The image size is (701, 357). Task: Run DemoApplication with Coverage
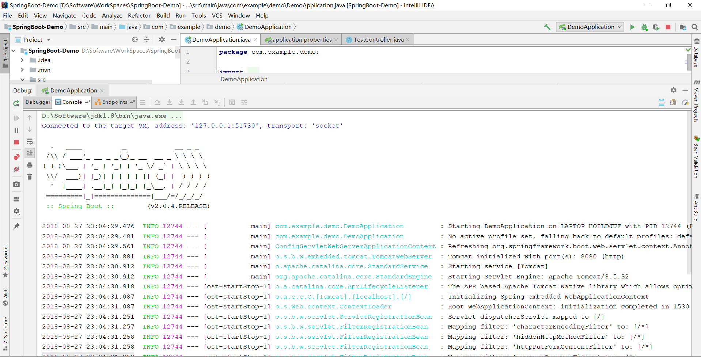[656, 27]
